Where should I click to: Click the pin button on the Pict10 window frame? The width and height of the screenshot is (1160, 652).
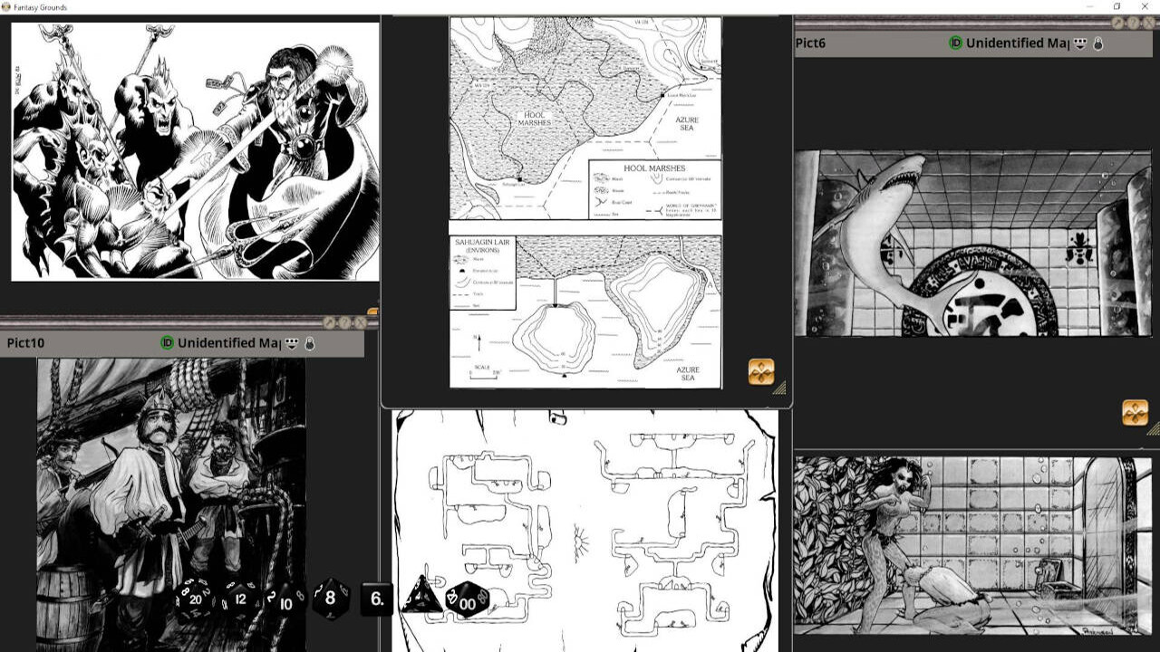pos(329,323)
